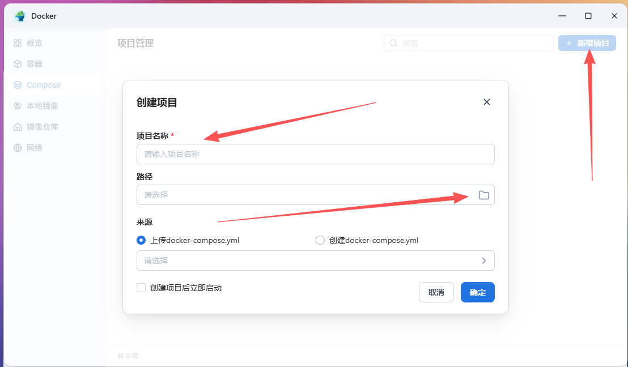Click the chevron arrow in source selector
This screenshot has height=367, width=628.
pyautogui.click(x=483, y=261)
